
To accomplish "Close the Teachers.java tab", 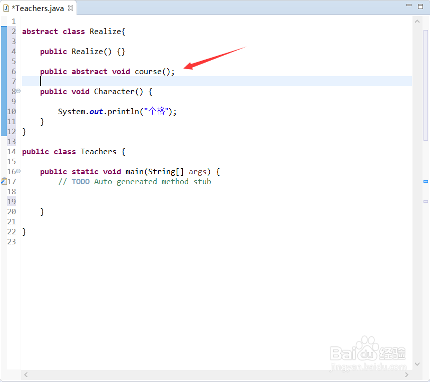I will tap(71, 8).
